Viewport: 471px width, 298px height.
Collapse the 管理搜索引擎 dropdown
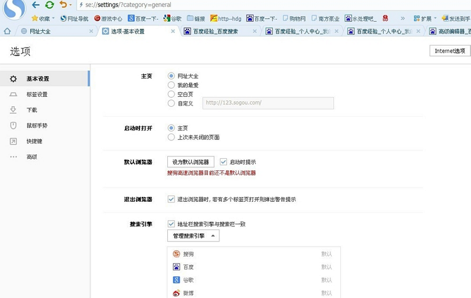193,235
